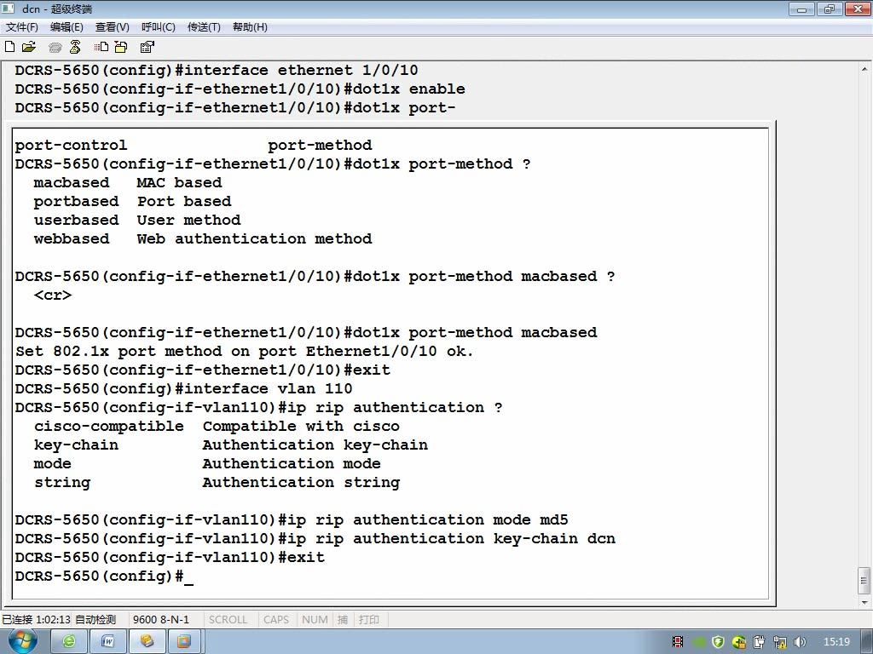Click the 'mode Authentication mode' help line
The height and width of the screenshot is (654, 873).
(x=207, y=464)
